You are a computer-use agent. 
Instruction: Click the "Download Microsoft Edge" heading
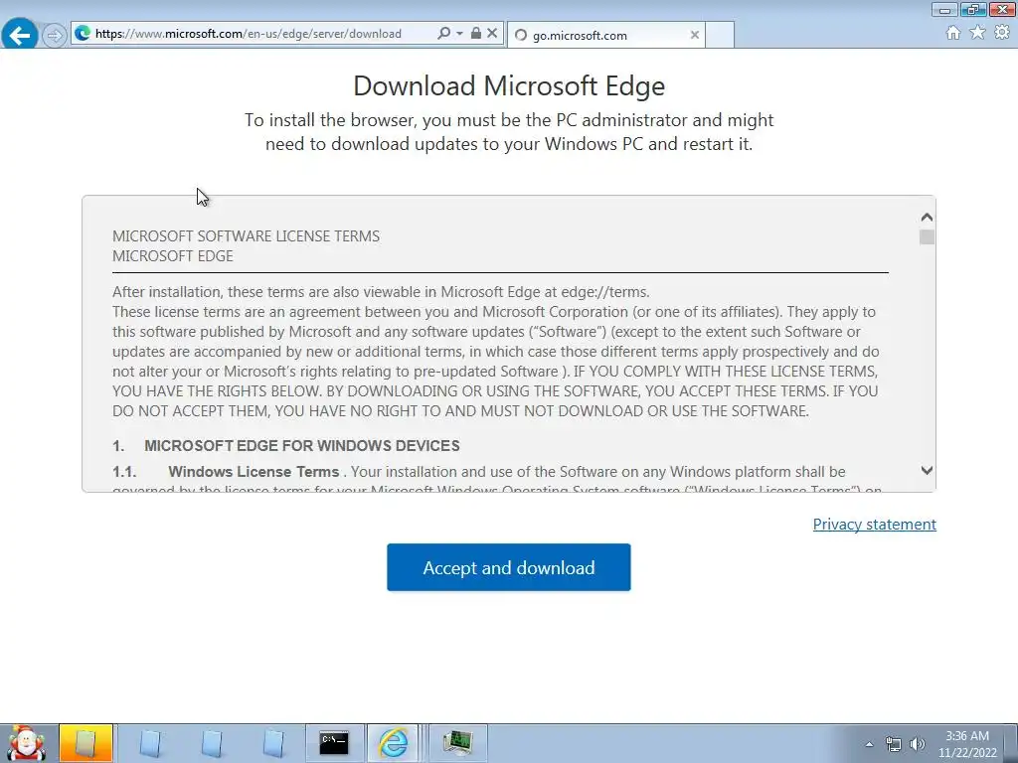pos(509,85)
